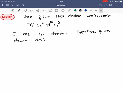Select the Image insert tool
This screenshot has height=92, width=123.
click(57, 10)
